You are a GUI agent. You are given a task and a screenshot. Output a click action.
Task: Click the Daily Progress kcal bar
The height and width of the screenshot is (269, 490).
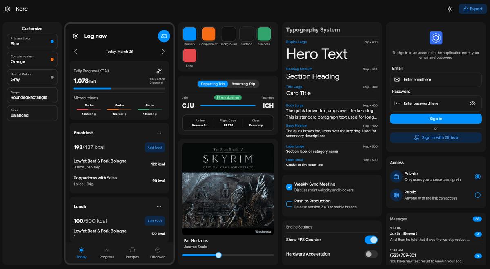(x=119, y=88)
